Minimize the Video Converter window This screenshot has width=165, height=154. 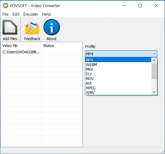(x=124, y=5)
